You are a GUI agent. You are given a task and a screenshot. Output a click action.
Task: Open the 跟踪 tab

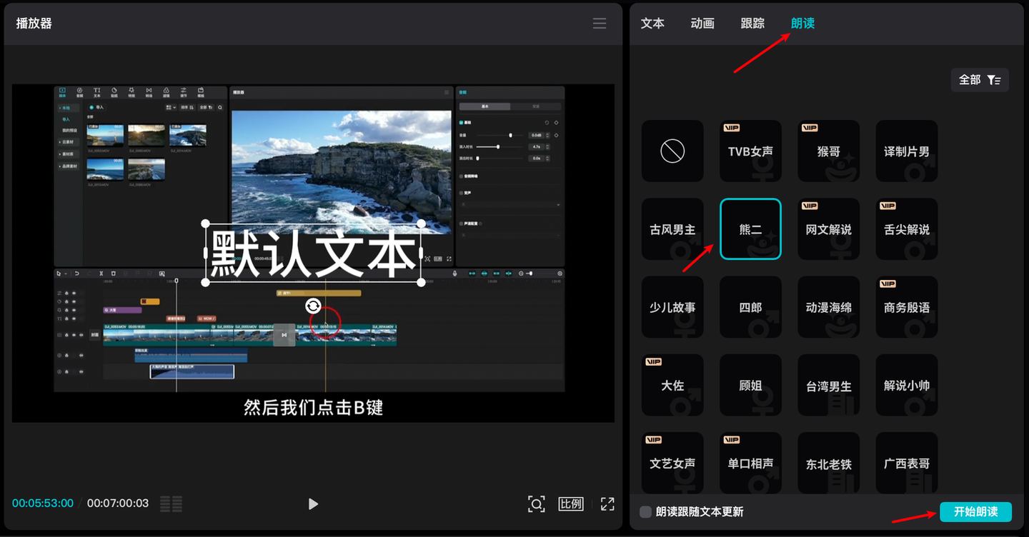point(752,24)
